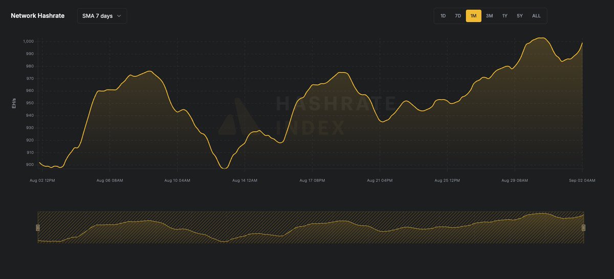Screen dimensions: 614x279
Task: Click the Aug 29 08AM axis label
Action: point(515,180)
